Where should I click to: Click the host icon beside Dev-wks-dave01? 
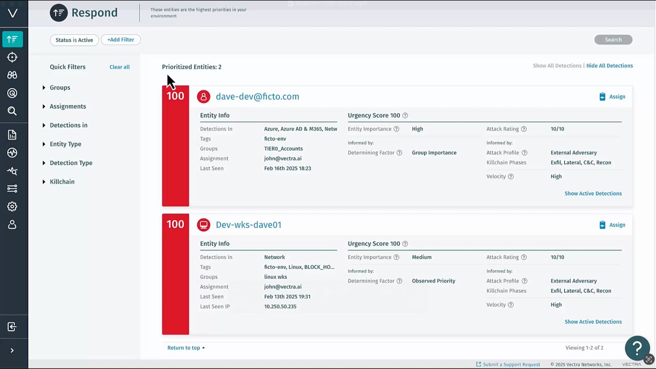click(x=203, y=224)
